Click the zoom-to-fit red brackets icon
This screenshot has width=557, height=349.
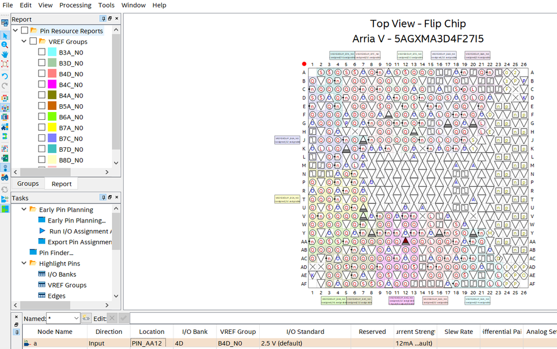pyautogui.click(x=4, y=64)
